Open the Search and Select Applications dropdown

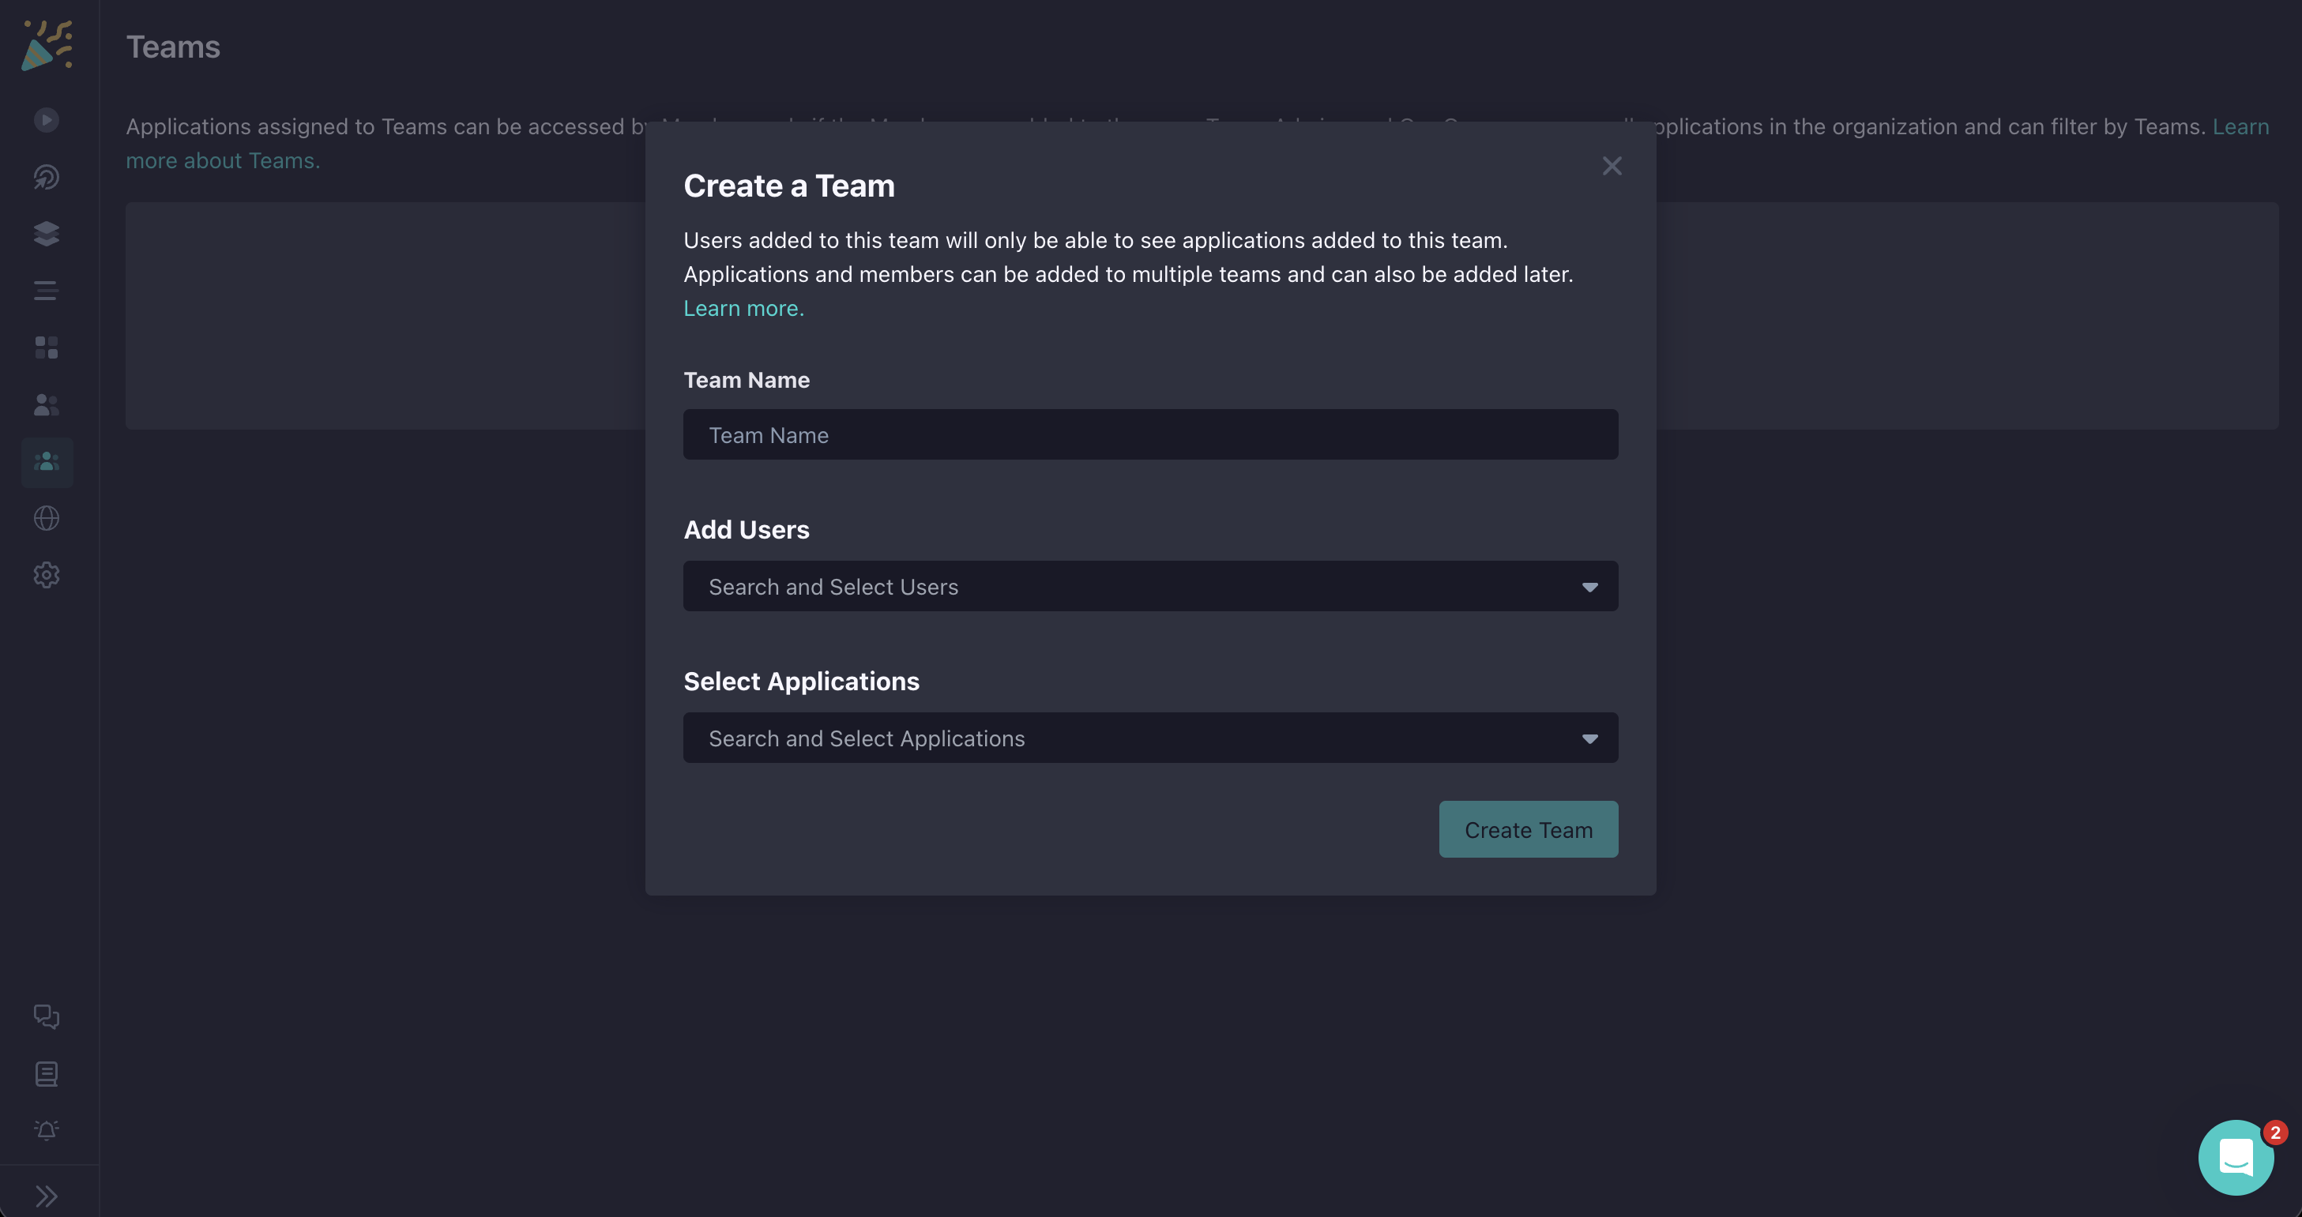pos(1150,738)
